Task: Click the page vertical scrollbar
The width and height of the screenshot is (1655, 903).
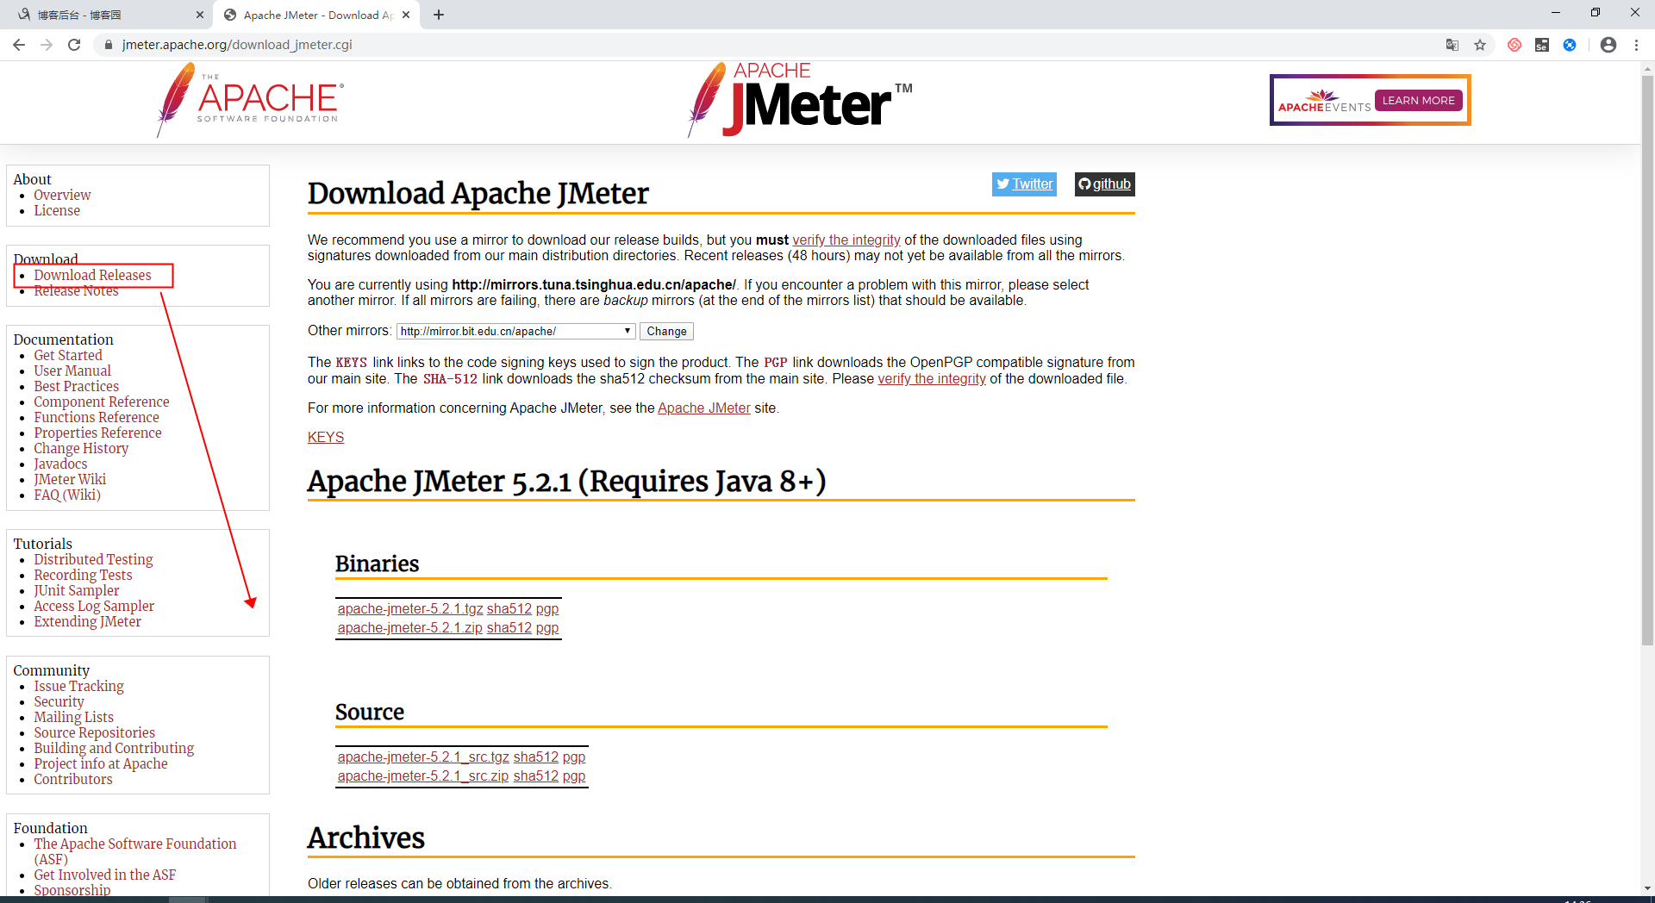Action: click(1647, 360)
